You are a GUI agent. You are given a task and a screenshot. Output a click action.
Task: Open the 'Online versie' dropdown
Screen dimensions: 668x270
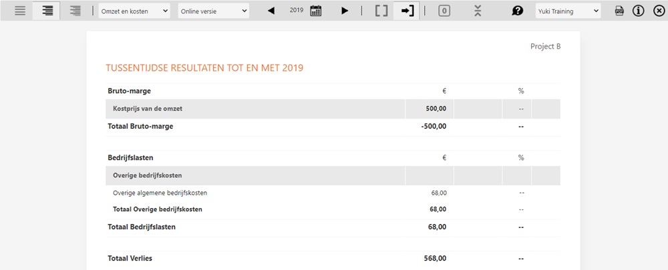click(213, 11)
